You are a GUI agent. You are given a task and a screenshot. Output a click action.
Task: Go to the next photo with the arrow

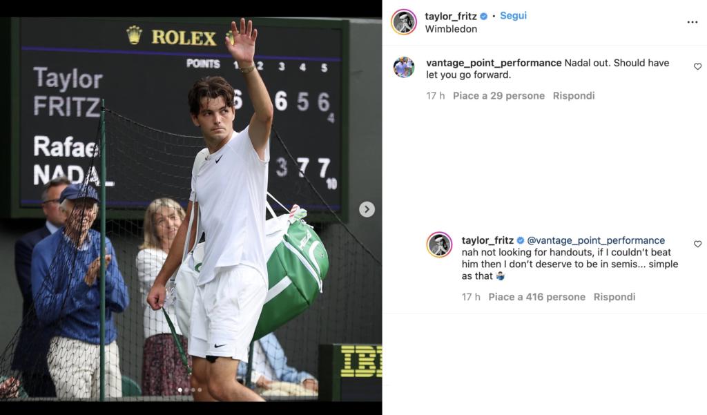coord(367,209)
